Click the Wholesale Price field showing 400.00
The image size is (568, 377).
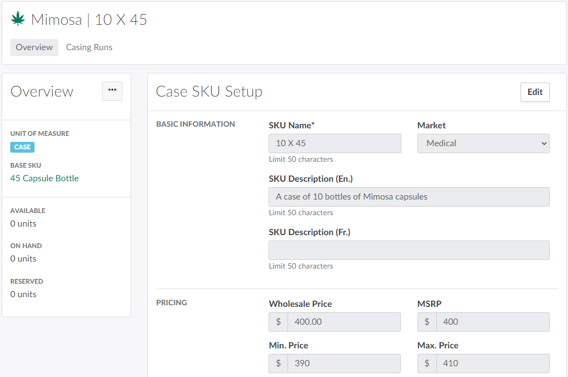(344, 322)
